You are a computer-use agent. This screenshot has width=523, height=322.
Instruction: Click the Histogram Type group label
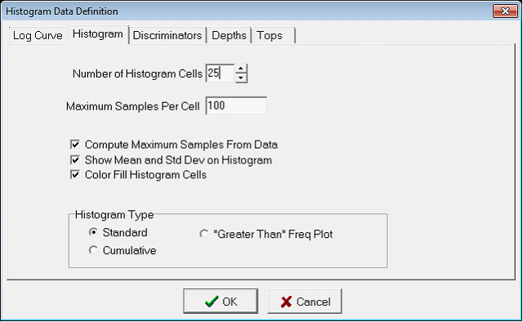tap(114, 215)
